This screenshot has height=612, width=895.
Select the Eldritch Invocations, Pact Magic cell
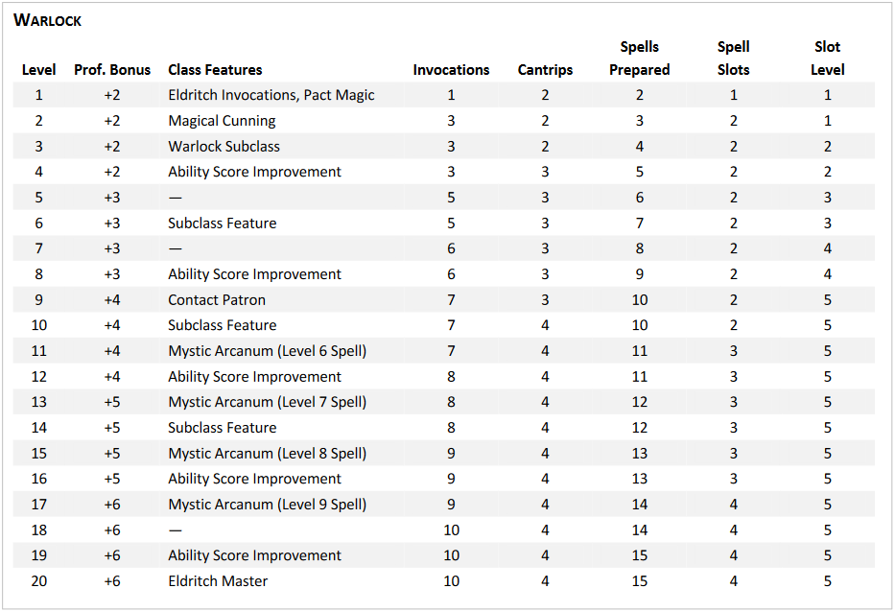coord(271,95)
